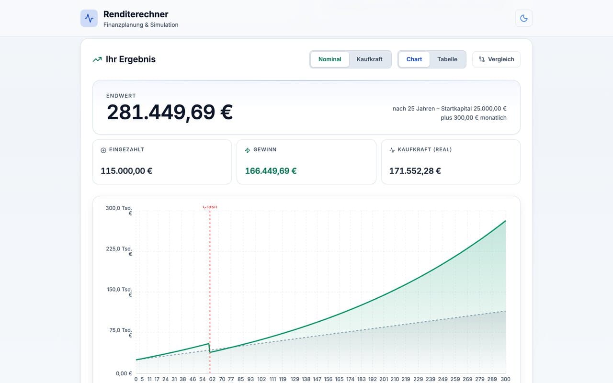Open the Vergleich comparison
Viewport: 613px width, 383px height.
point(496,59)
